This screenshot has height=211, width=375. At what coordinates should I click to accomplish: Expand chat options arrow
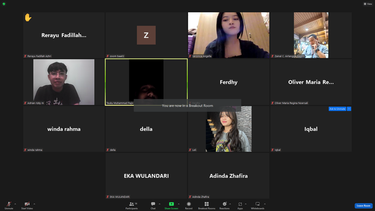click(x=159, y=204)
